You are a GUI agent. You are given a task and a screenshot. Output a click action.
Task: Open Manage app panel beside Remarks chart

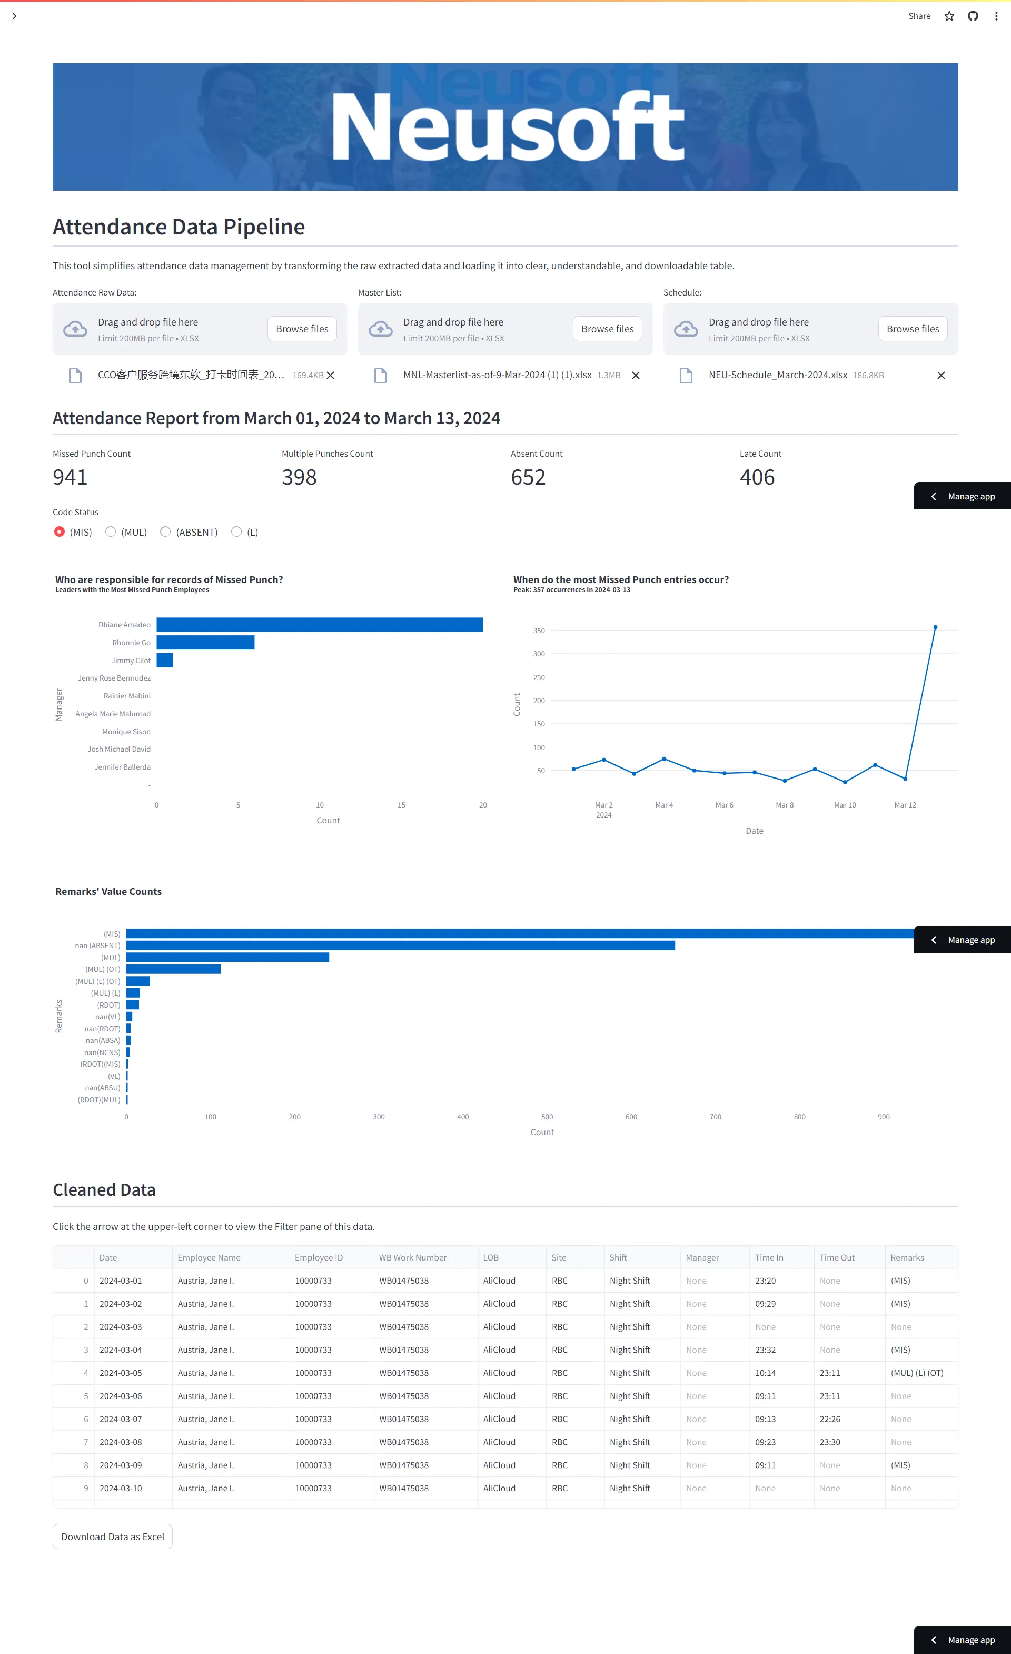click(x=962, y=940)
